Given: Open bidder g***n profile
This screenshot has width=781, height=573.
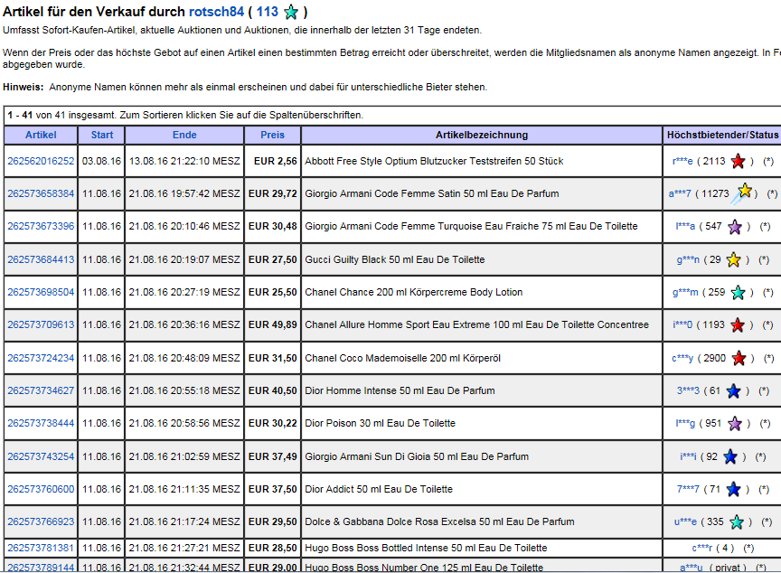Looking at the screenshot, I should click(688, 260).
